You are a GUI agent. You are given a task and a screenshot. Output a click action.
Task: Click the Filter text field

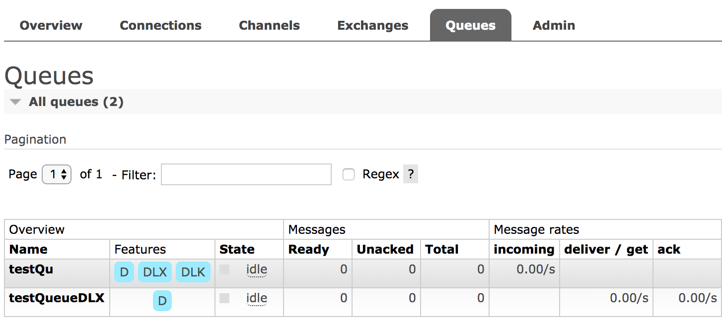point(246,174)
